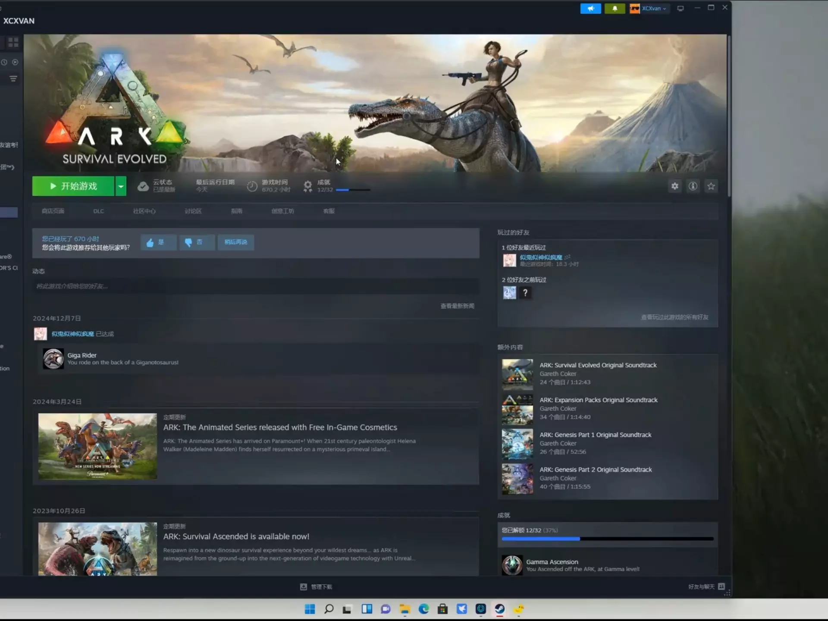Image resolution: width=828 pixels, height=621 pixels.
Task: Expand the dropdown arrow beside 开始游戏
Action: (x=121, y=186)
